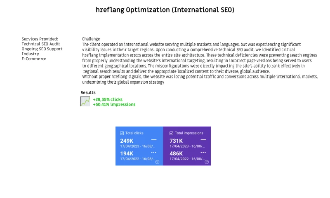Click dashed line legend beside 194K
This screenshot has height=198, width=330.
click(x=154, y=153)
